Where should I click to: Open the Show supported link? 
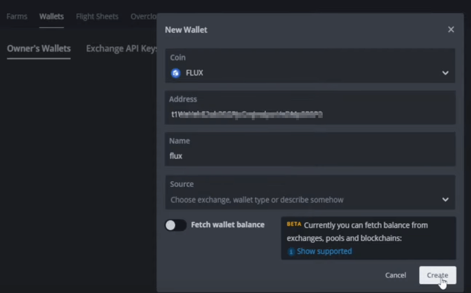(x=324, y=251)
